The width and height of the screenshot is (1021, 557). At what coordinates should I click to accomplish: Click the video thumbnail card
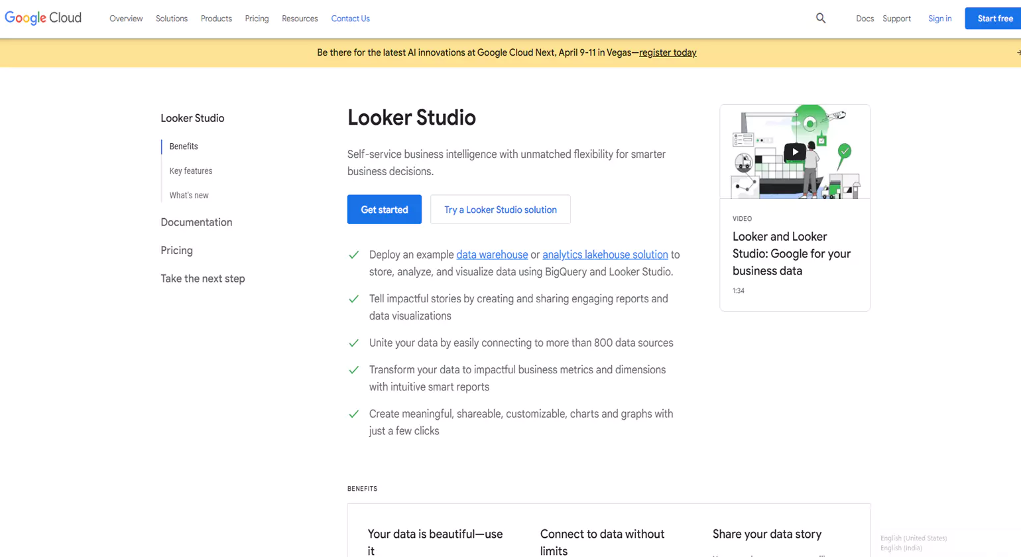pos(794,206)
